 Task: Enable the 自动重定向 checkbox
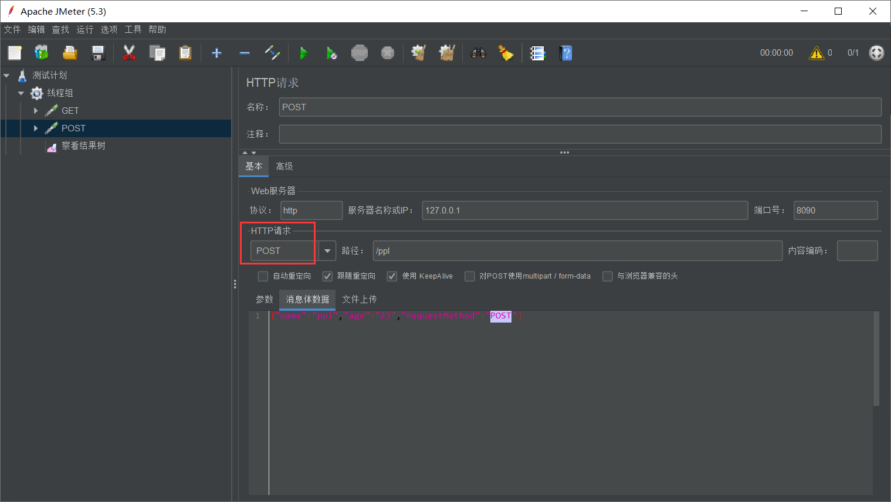263,276
